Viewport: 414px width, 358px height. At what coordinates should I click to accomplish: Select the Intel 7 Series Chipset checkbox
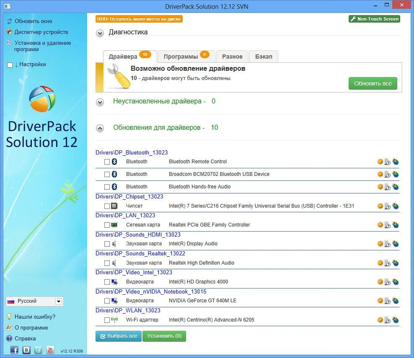107,206
